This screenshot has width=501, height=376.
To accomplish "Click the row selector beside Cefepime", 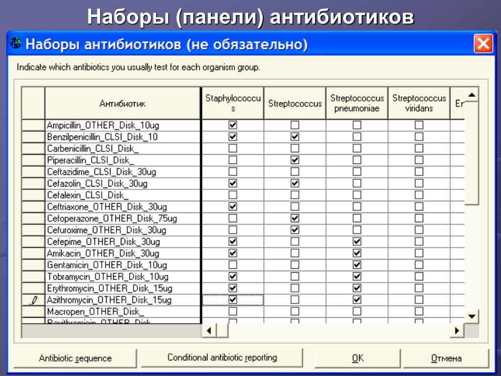I will point(33,242).
